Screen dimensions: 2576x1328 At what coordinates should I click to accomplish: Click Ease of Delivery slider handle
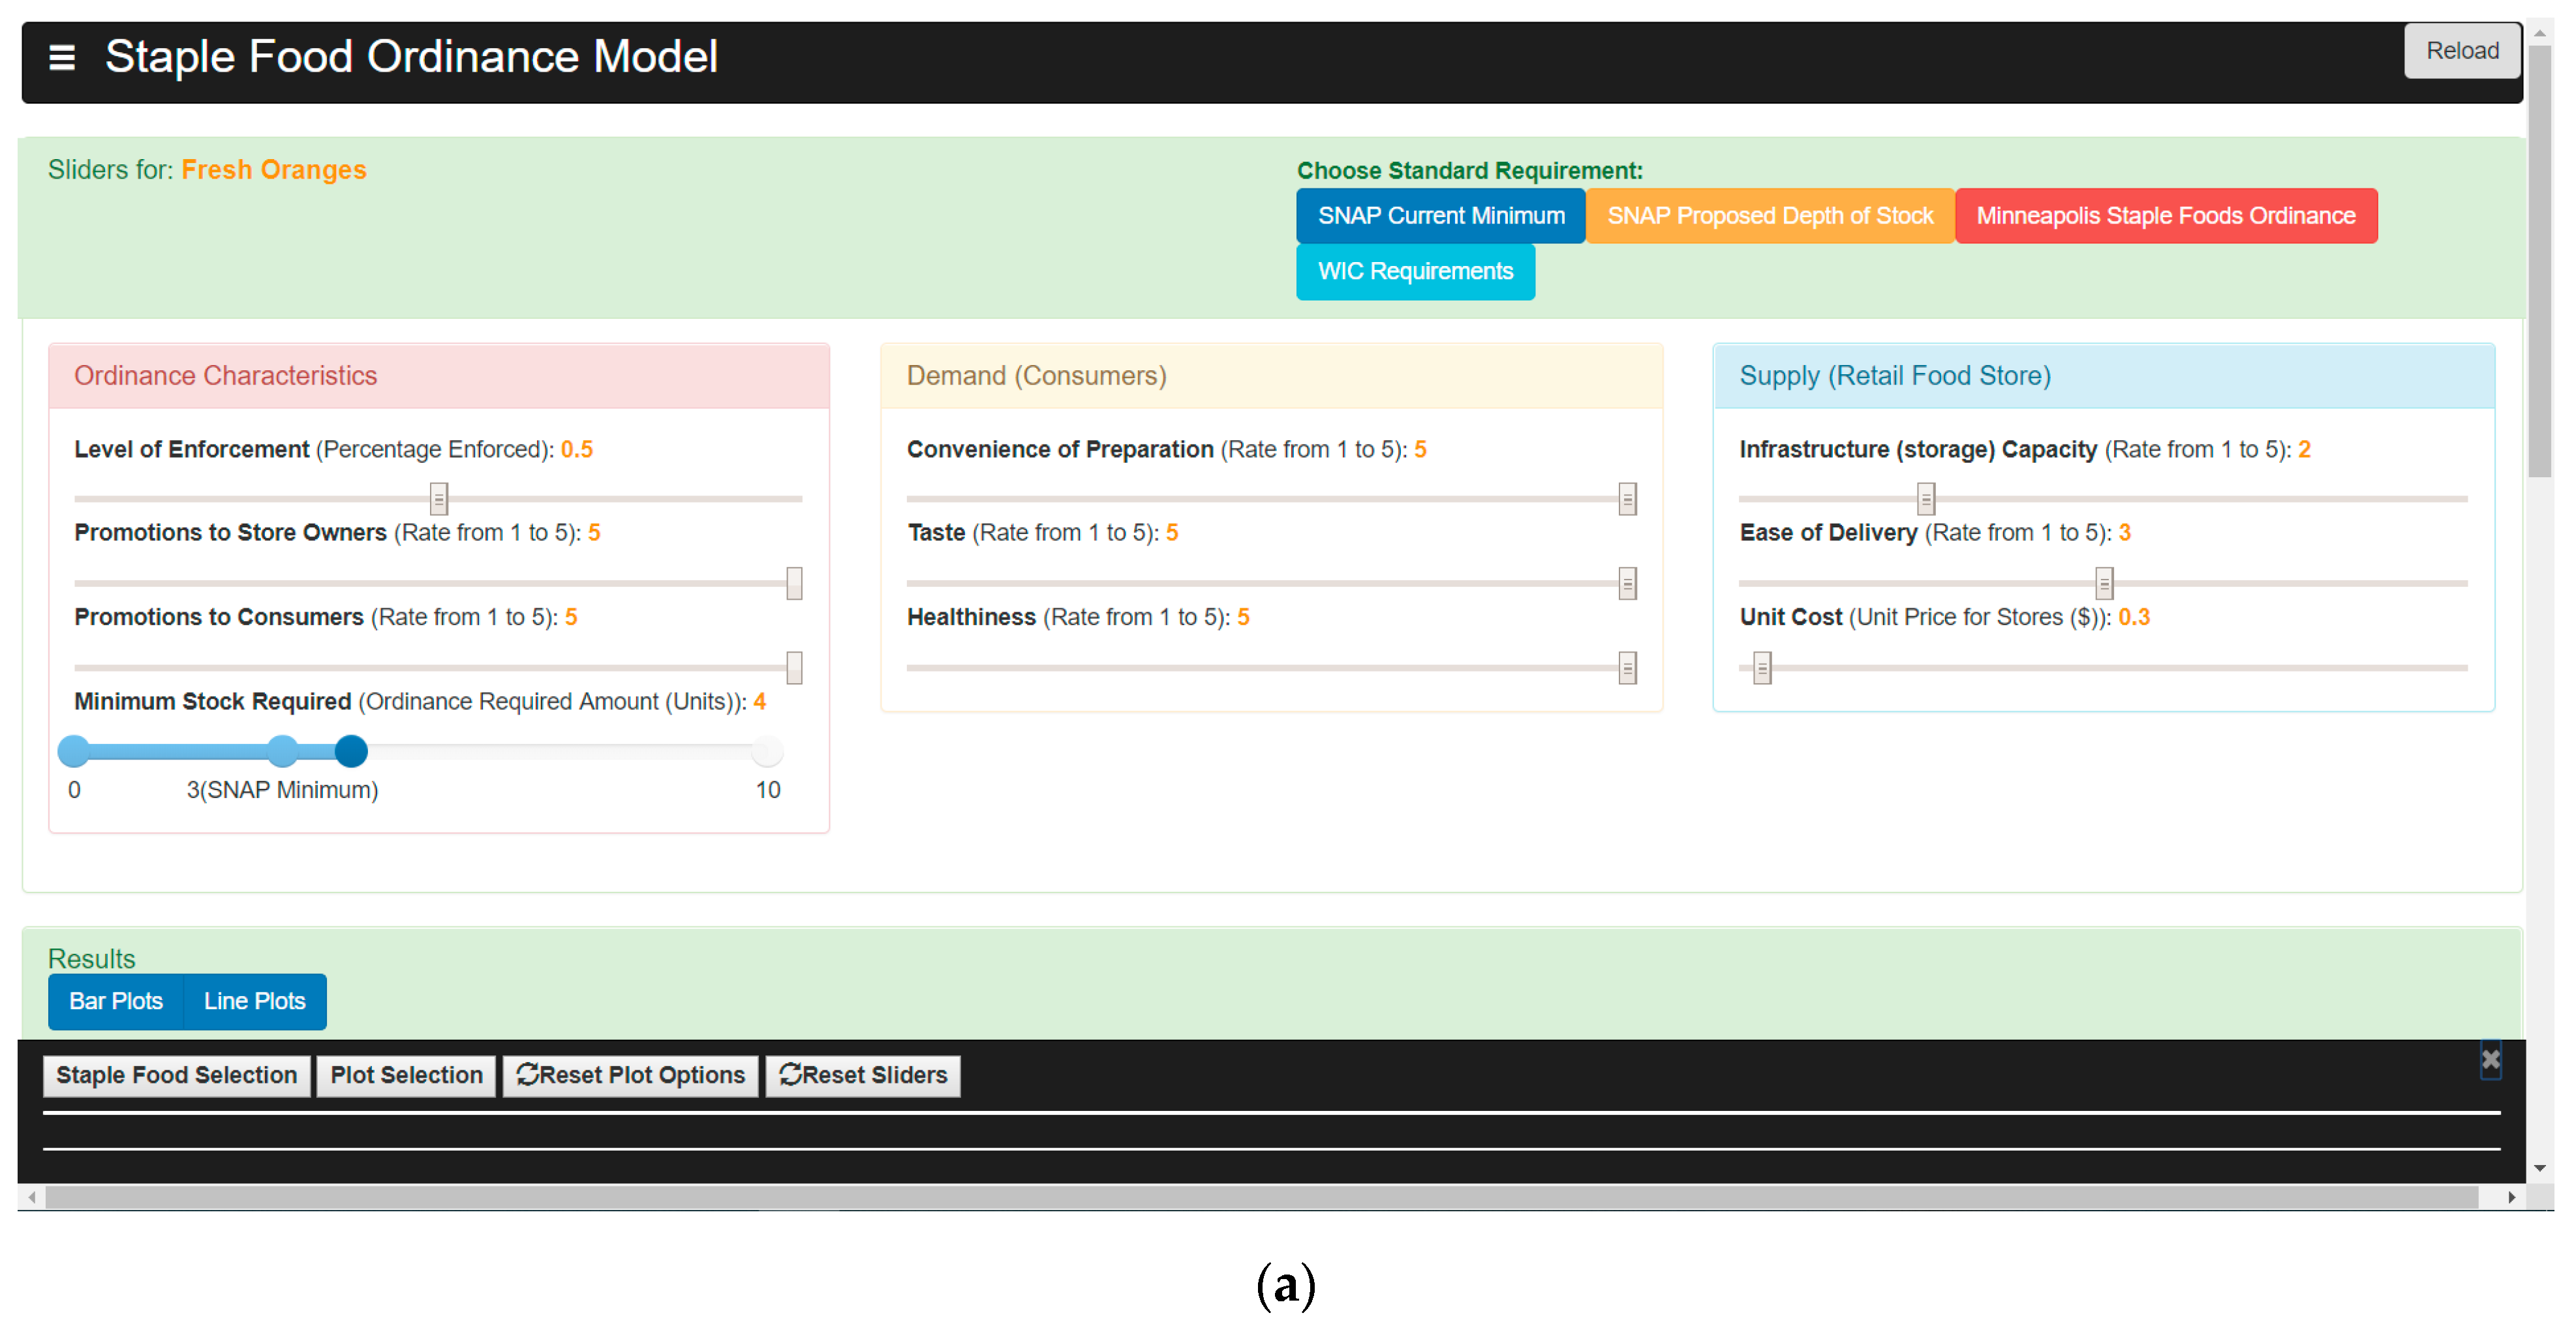(x=2104, y=583)
